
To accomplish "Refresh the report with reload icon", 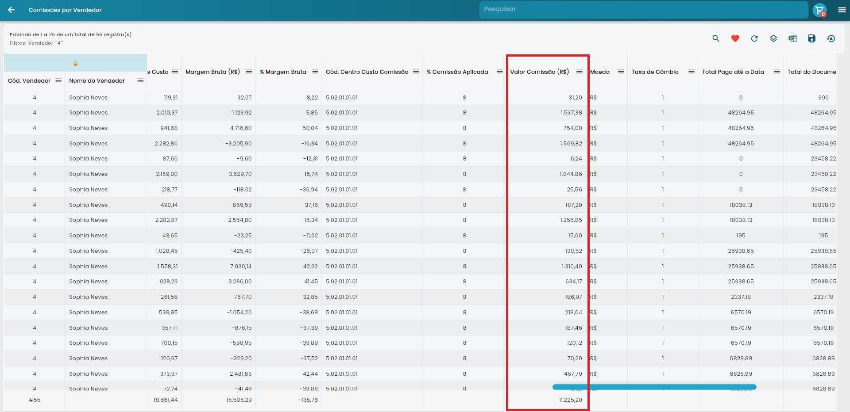I will [754, 38].
